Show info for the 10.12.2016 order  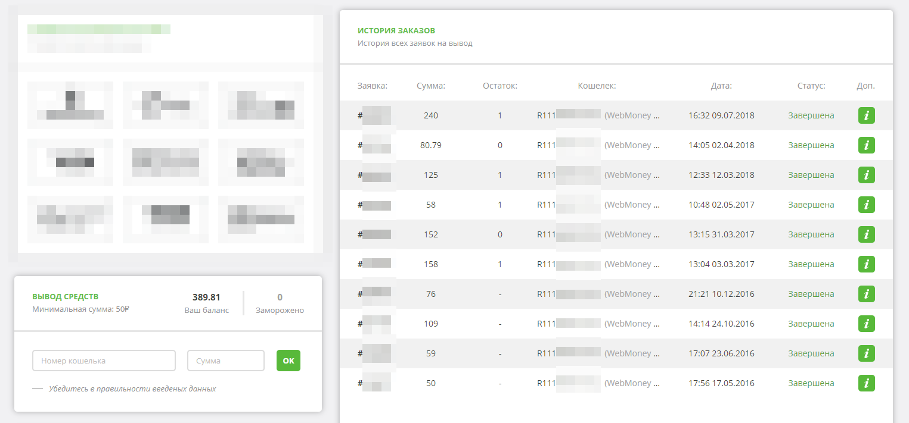point(866,294)
